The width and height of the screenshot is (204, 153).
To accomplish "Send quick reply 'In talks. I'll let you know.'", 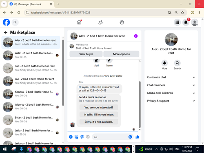I will [99, 115].
